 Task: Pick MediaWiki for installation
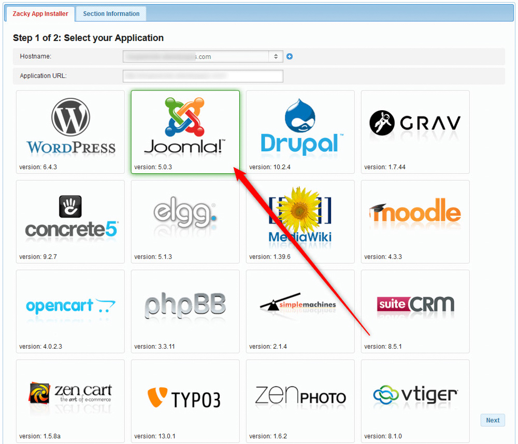click(x=300, y=217)
